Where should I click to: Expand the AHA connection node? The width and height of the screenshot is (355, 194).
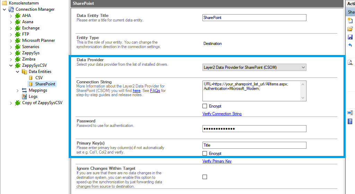coord(11,16)
